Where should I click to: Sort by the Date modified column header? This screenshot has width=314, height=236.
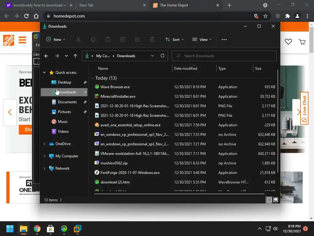186,69
